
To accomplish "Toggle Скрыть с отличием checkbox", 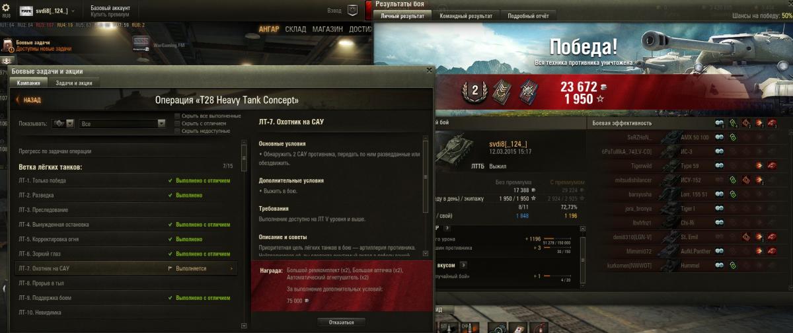I will (x=177, y=124).
